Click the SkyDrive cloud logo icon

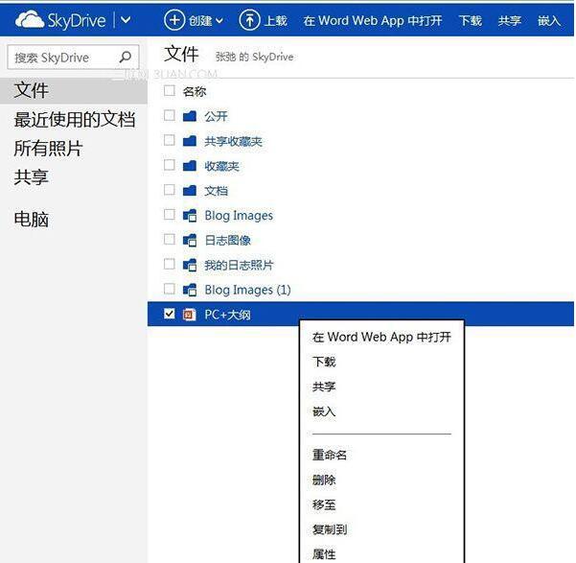click(30, 20)
